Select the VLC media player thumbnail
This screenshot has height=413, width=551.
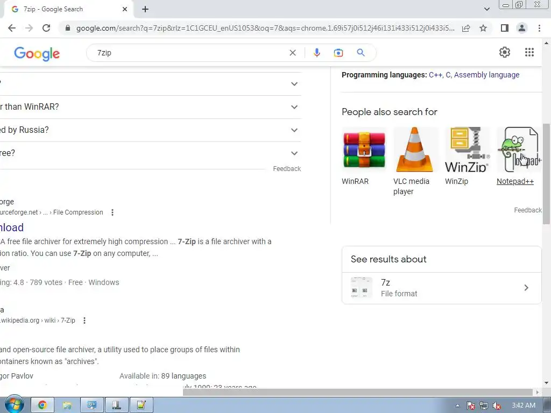pyautogui.click(x=416, y=149)
